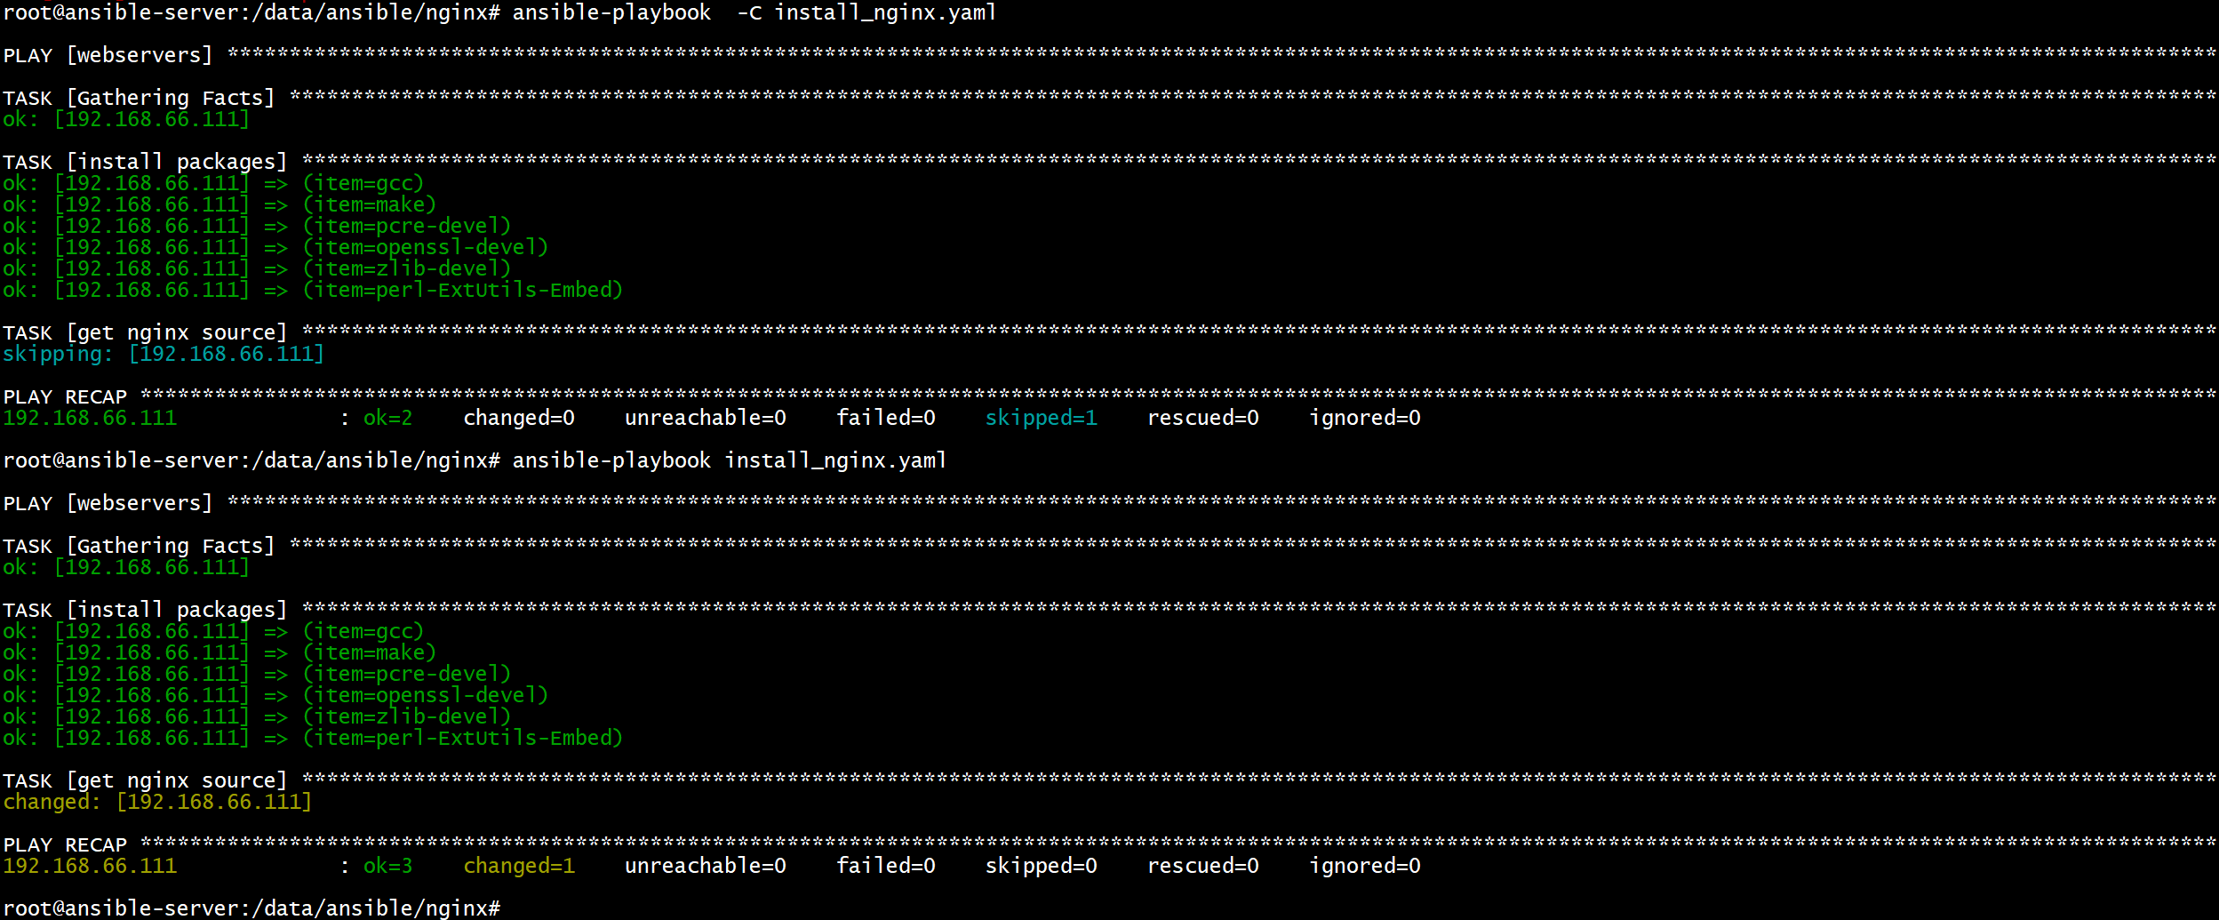Click the 'skipping: [192.168.66.111]' line
Screen dimensions: 2219x920
pos(164,354)
